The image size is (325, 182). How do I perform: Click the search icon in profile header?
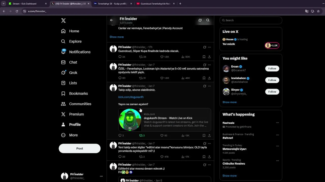pos(208,20)
